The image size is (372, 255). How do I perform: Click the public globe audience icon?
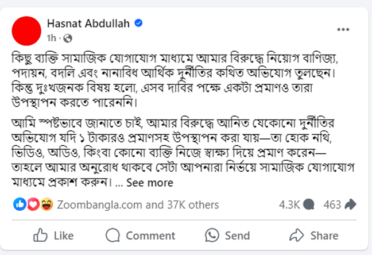pyautogui.click(x=68, y=38)
